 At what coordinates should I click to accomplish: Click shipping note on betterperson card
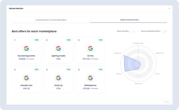pyautogui.click(x=94, y=89)
